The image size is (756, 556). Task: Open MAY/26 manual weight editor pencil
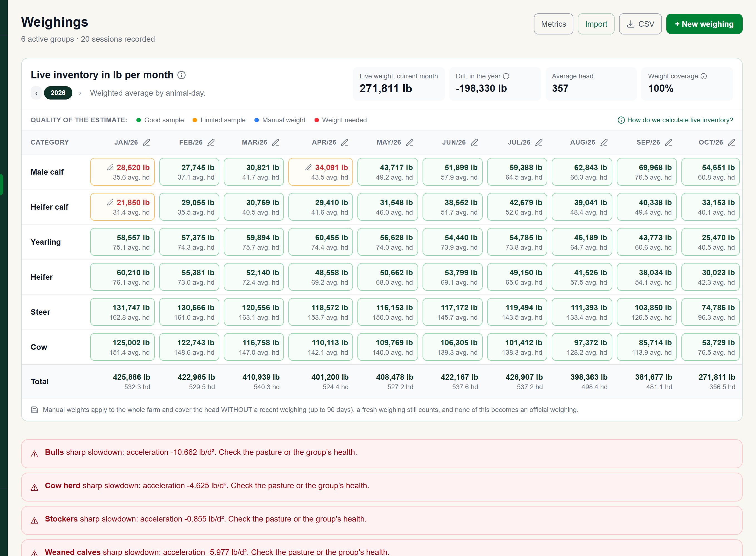pyautogui.click(x=410, y=142)
